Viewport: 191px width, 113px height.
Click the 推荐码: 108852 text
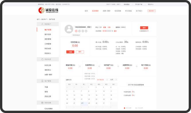pos(120,27)
